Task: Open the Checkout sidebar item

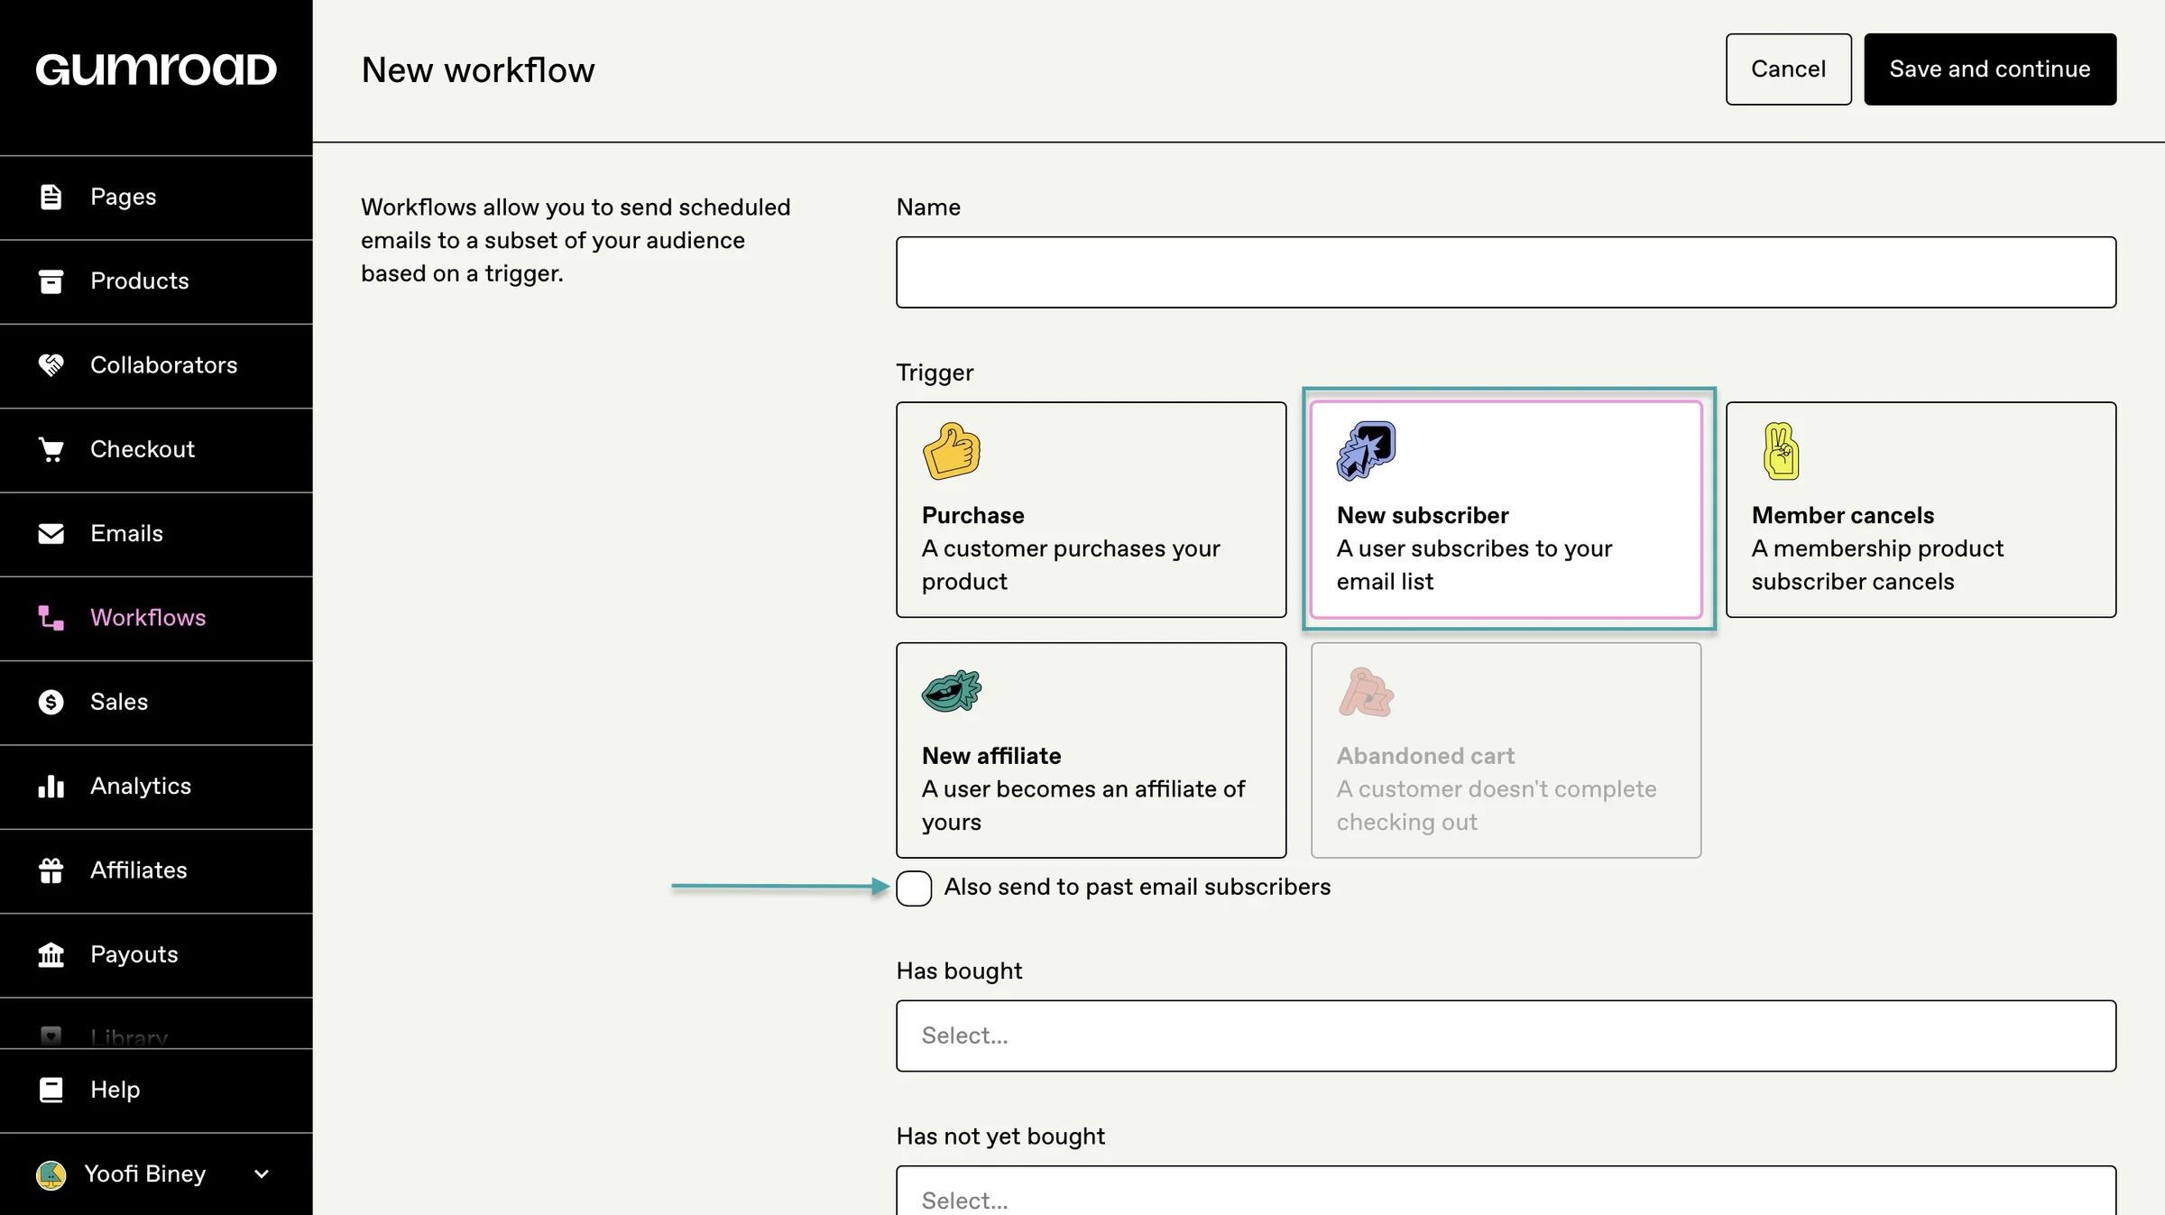Action: [x=156, y=449]
